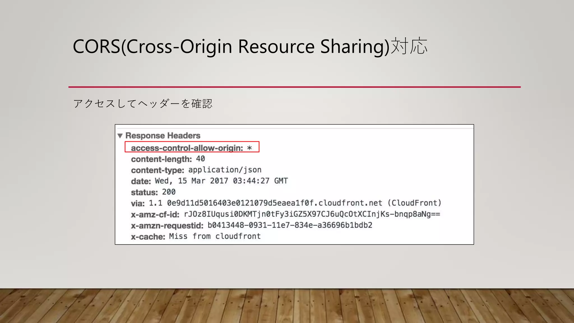Select the x-amzn-requestid header name

(x=167, y=226)
